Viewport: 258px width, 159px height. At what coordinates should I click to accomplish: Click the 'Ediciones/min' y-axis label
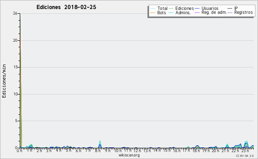click(x=4, y=81)
